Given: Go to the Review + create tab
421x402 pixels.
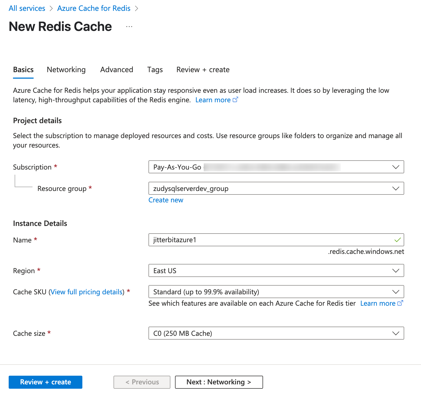Looking at the screenshot, I should [x=203, y=70].
